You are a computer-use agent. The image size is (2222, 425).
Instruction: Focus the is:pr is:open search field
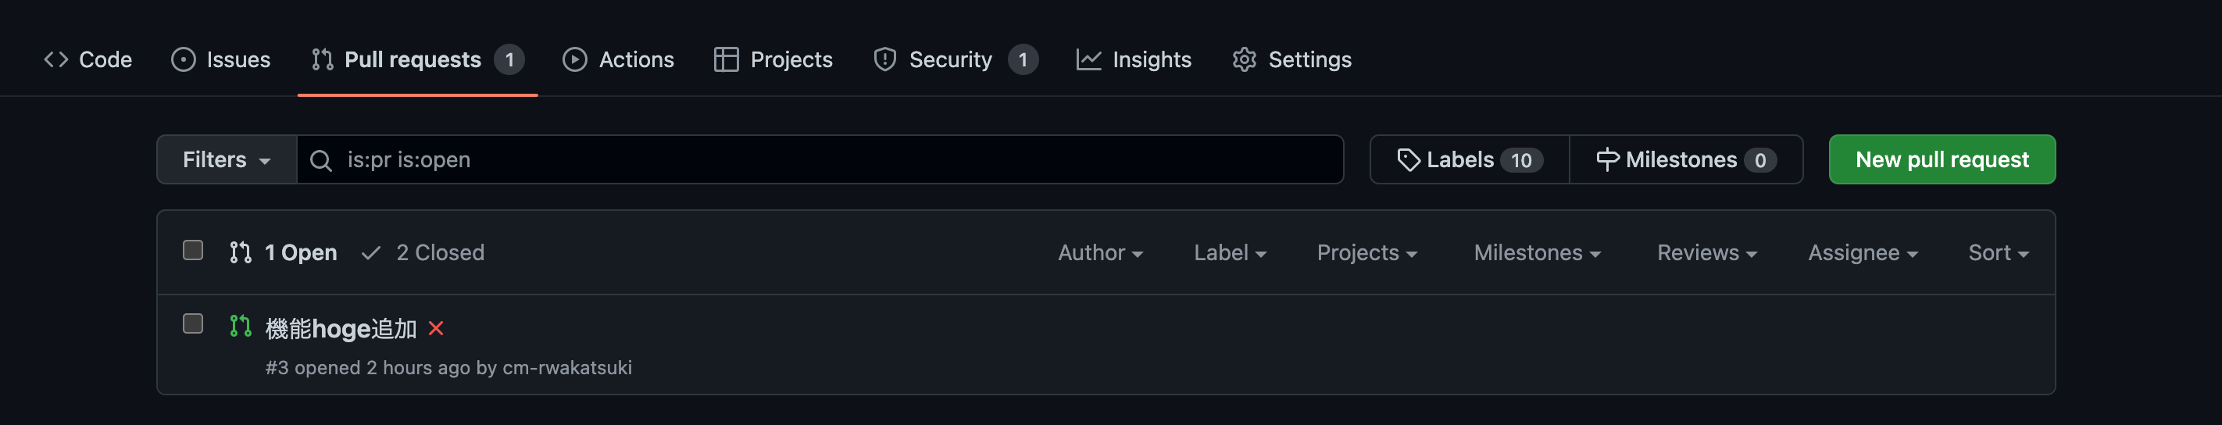point(820,159)
